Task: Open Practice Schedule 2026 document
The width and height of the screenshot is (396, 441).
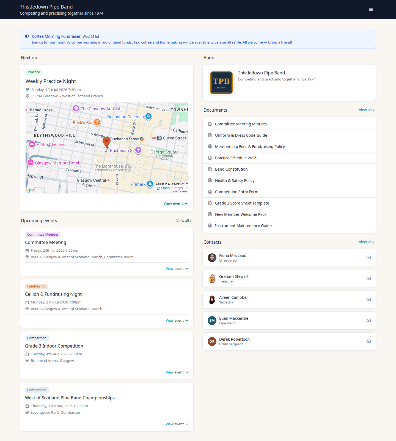Action: [289, 158]
